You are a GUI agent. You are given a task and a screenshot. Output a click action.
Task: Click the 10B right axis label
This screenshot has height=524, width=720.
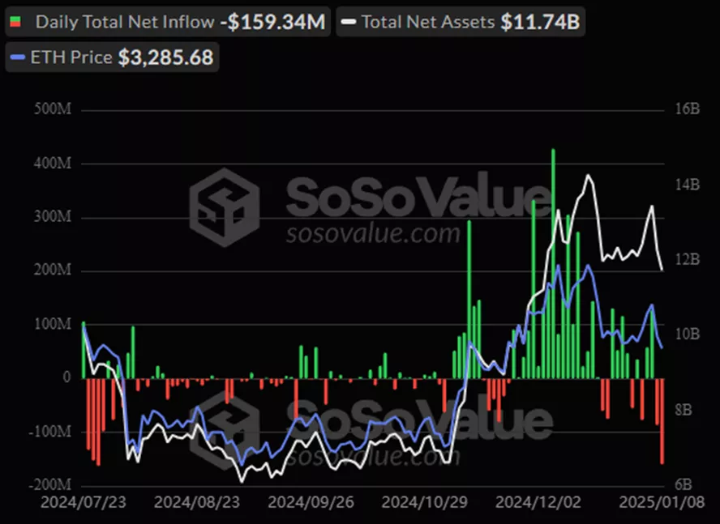[688, 334]
